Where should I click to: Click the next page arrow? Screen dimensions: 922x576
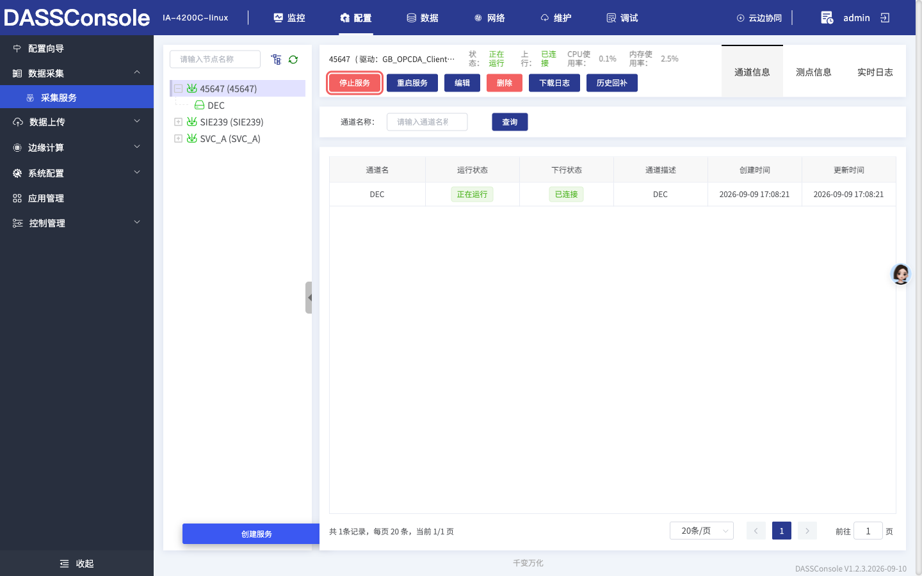(x=807, y=531)
